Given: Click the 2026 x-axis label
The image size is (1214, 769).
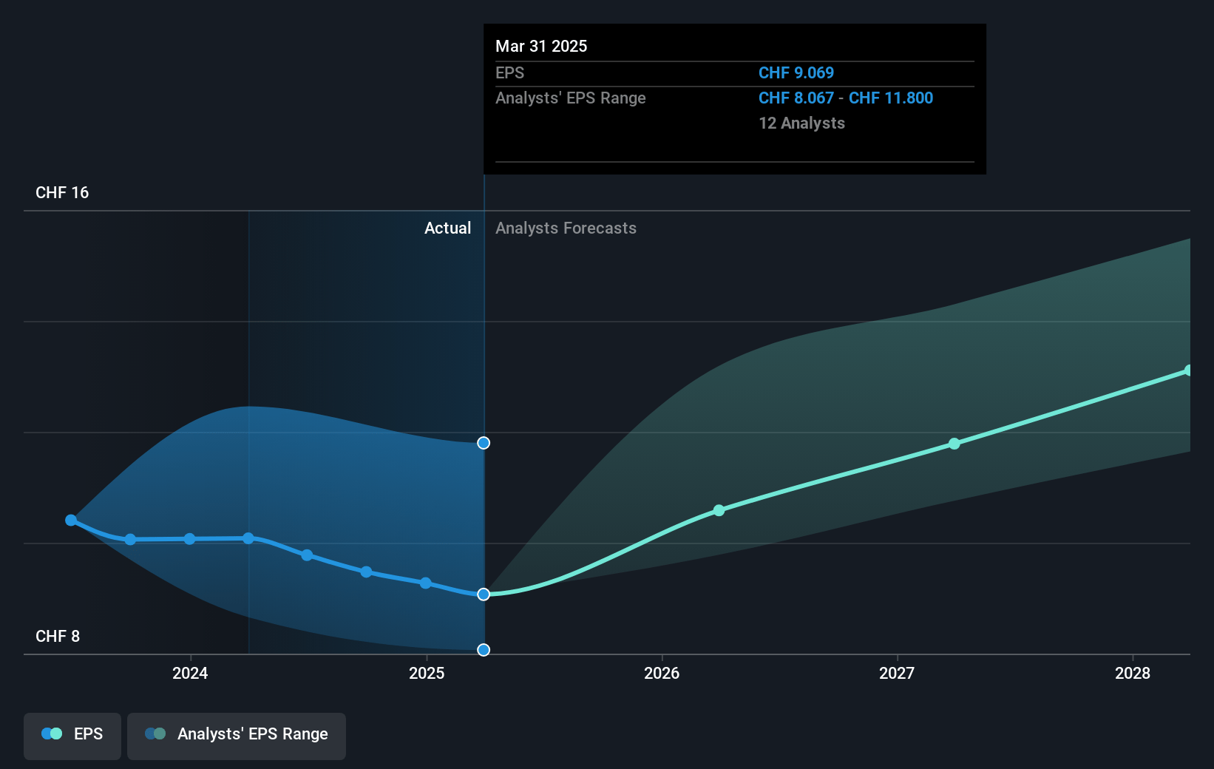Looking at the screenshot, I should tap(662, 674).
